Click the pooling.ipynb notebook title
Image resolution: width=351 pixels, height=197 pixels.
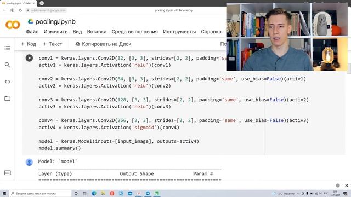point(55,22)
